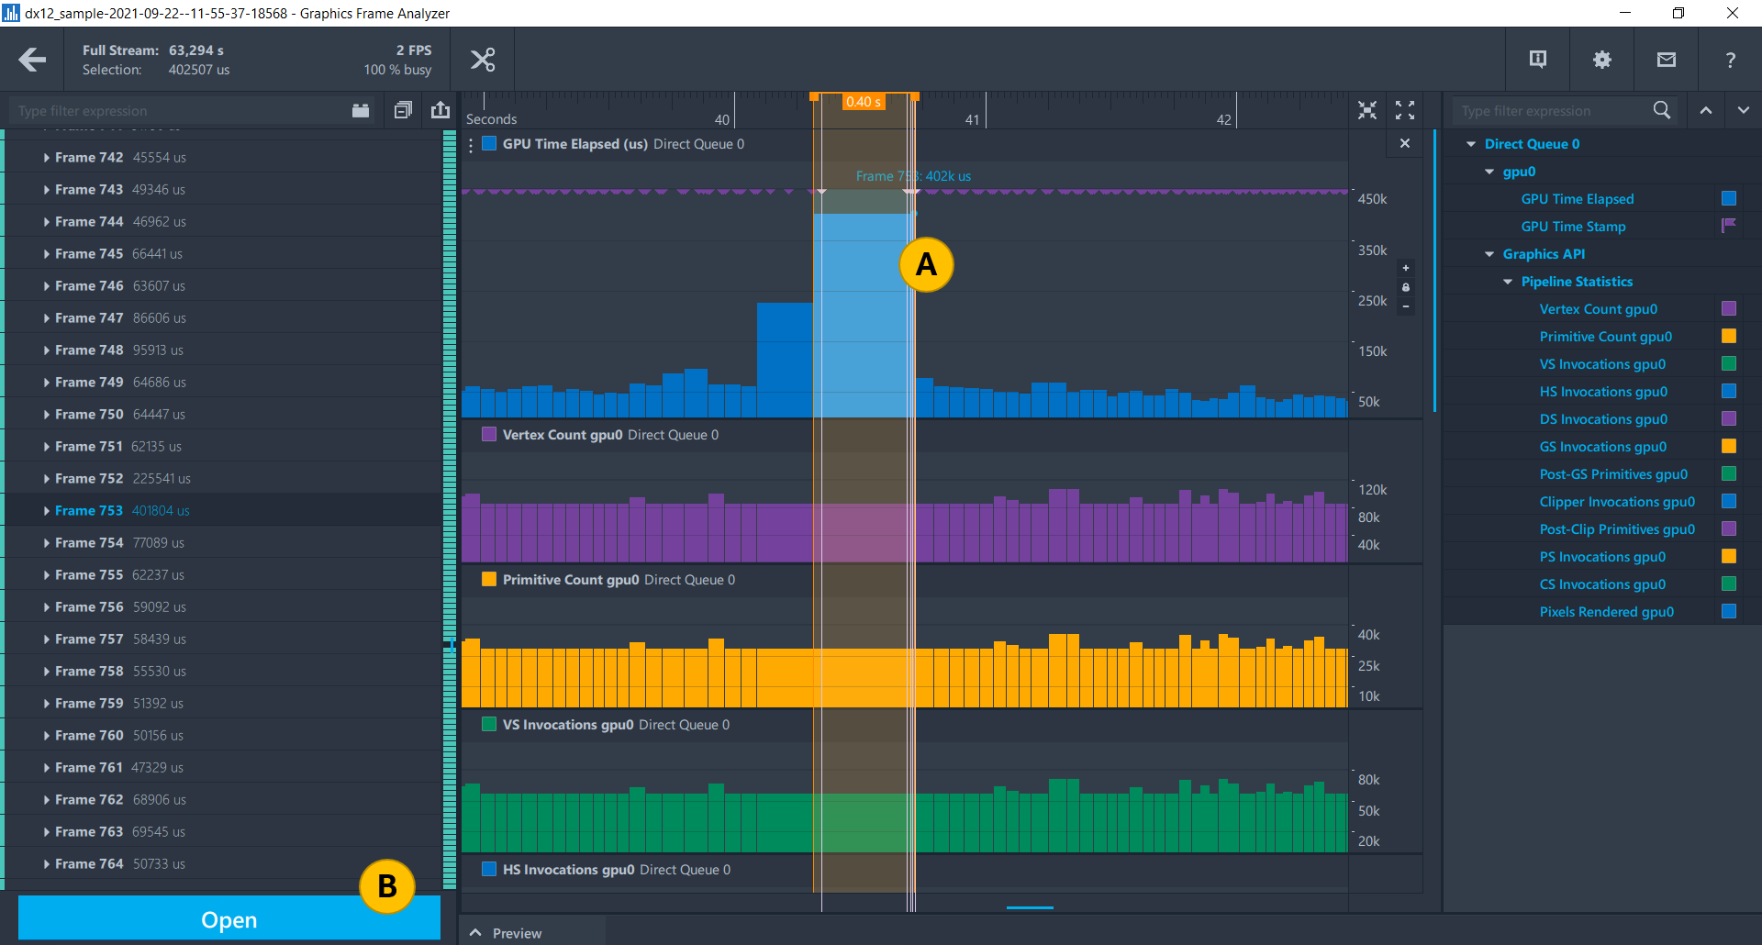Click the Pixels Rendered gpu0 metric link
The image size is (1762, 945).
[1606, 612]
